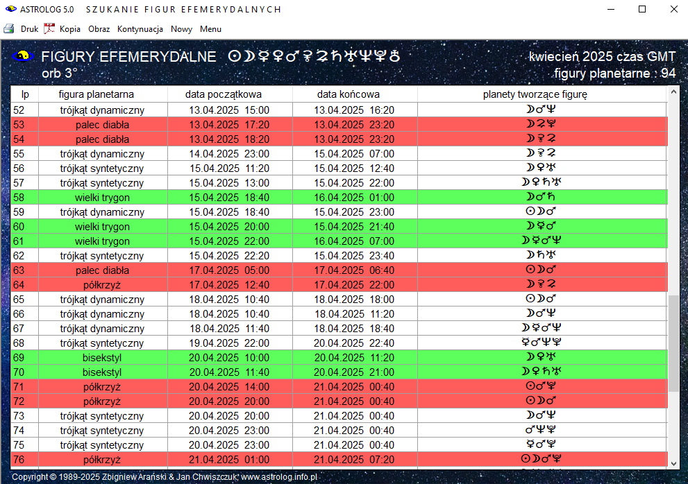Viewport: 688px width, 484px height.
Task: Click the Astrolog title bar app icon
Action: pos(10,9)
